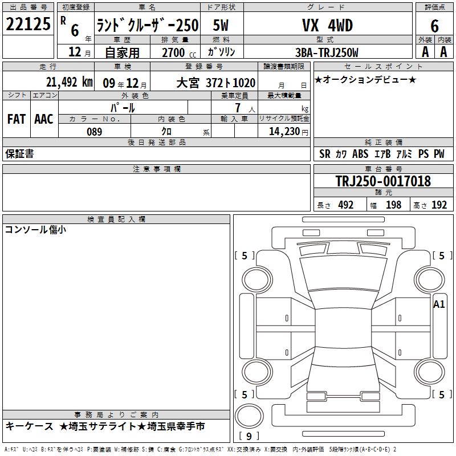Click the fuel type ガソリン
The image size is (456, 456).
click(x=221, y=52)
